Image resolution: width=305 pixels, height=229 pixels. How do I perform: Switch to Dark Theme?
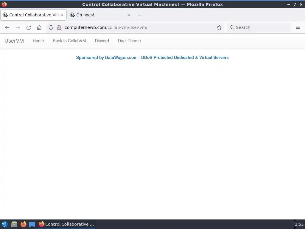pyautogui.click(x=129, y=41)
